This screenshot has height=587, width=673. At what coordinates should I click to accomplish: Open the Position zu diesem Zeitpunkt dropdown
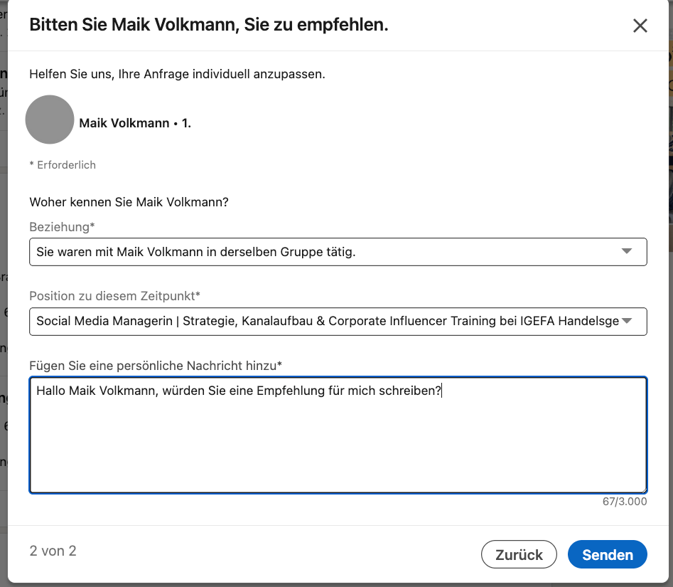[327, 321]
